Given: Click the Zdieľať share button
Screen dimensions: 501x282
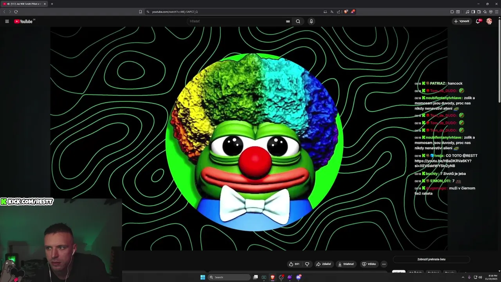Looking at the screenshot, I should point(324,264).
